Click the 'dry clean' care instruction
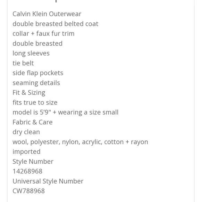The height and width of the screenshot is (202, 201). (26, 132)
